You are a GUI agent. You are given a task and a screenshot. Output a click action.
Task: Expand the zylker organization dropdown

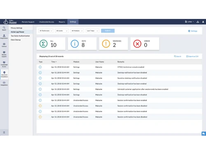click(x=190, y=22)
